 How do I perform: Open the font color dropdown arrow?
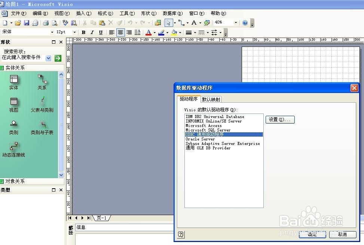[x=155, y=32]
